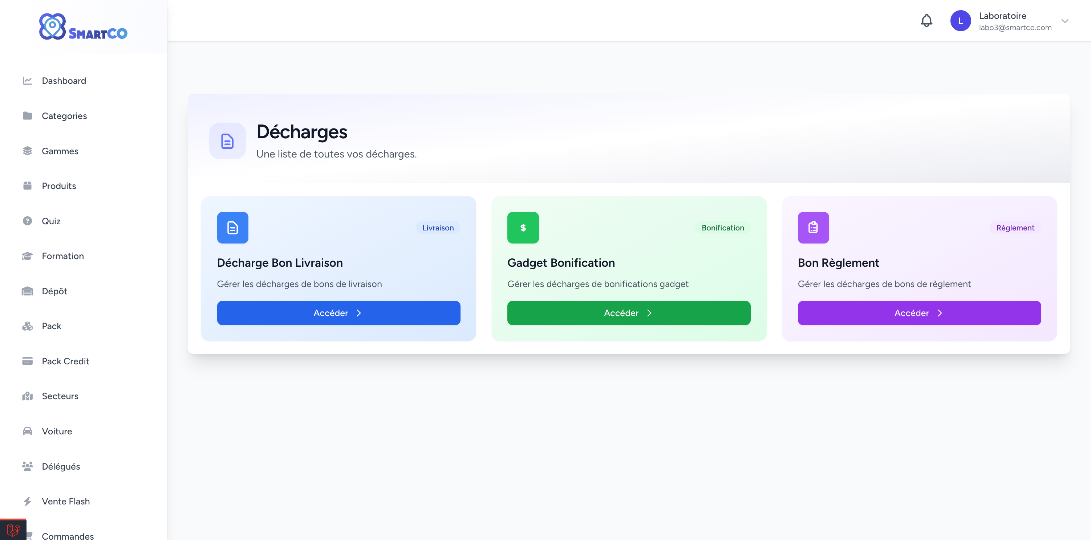This screenshot has height=540, width=1091.
Task: Expand the user account dropdown chevron
Action: click(x=1064, y=21)
